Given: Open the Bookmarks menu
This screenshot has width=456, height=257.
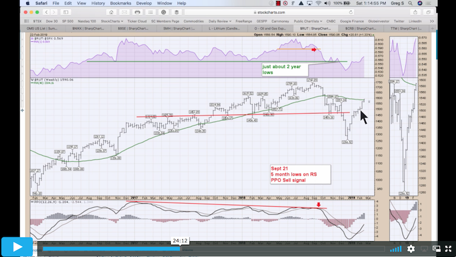Looking at the screenshot, I should point(121,3).
